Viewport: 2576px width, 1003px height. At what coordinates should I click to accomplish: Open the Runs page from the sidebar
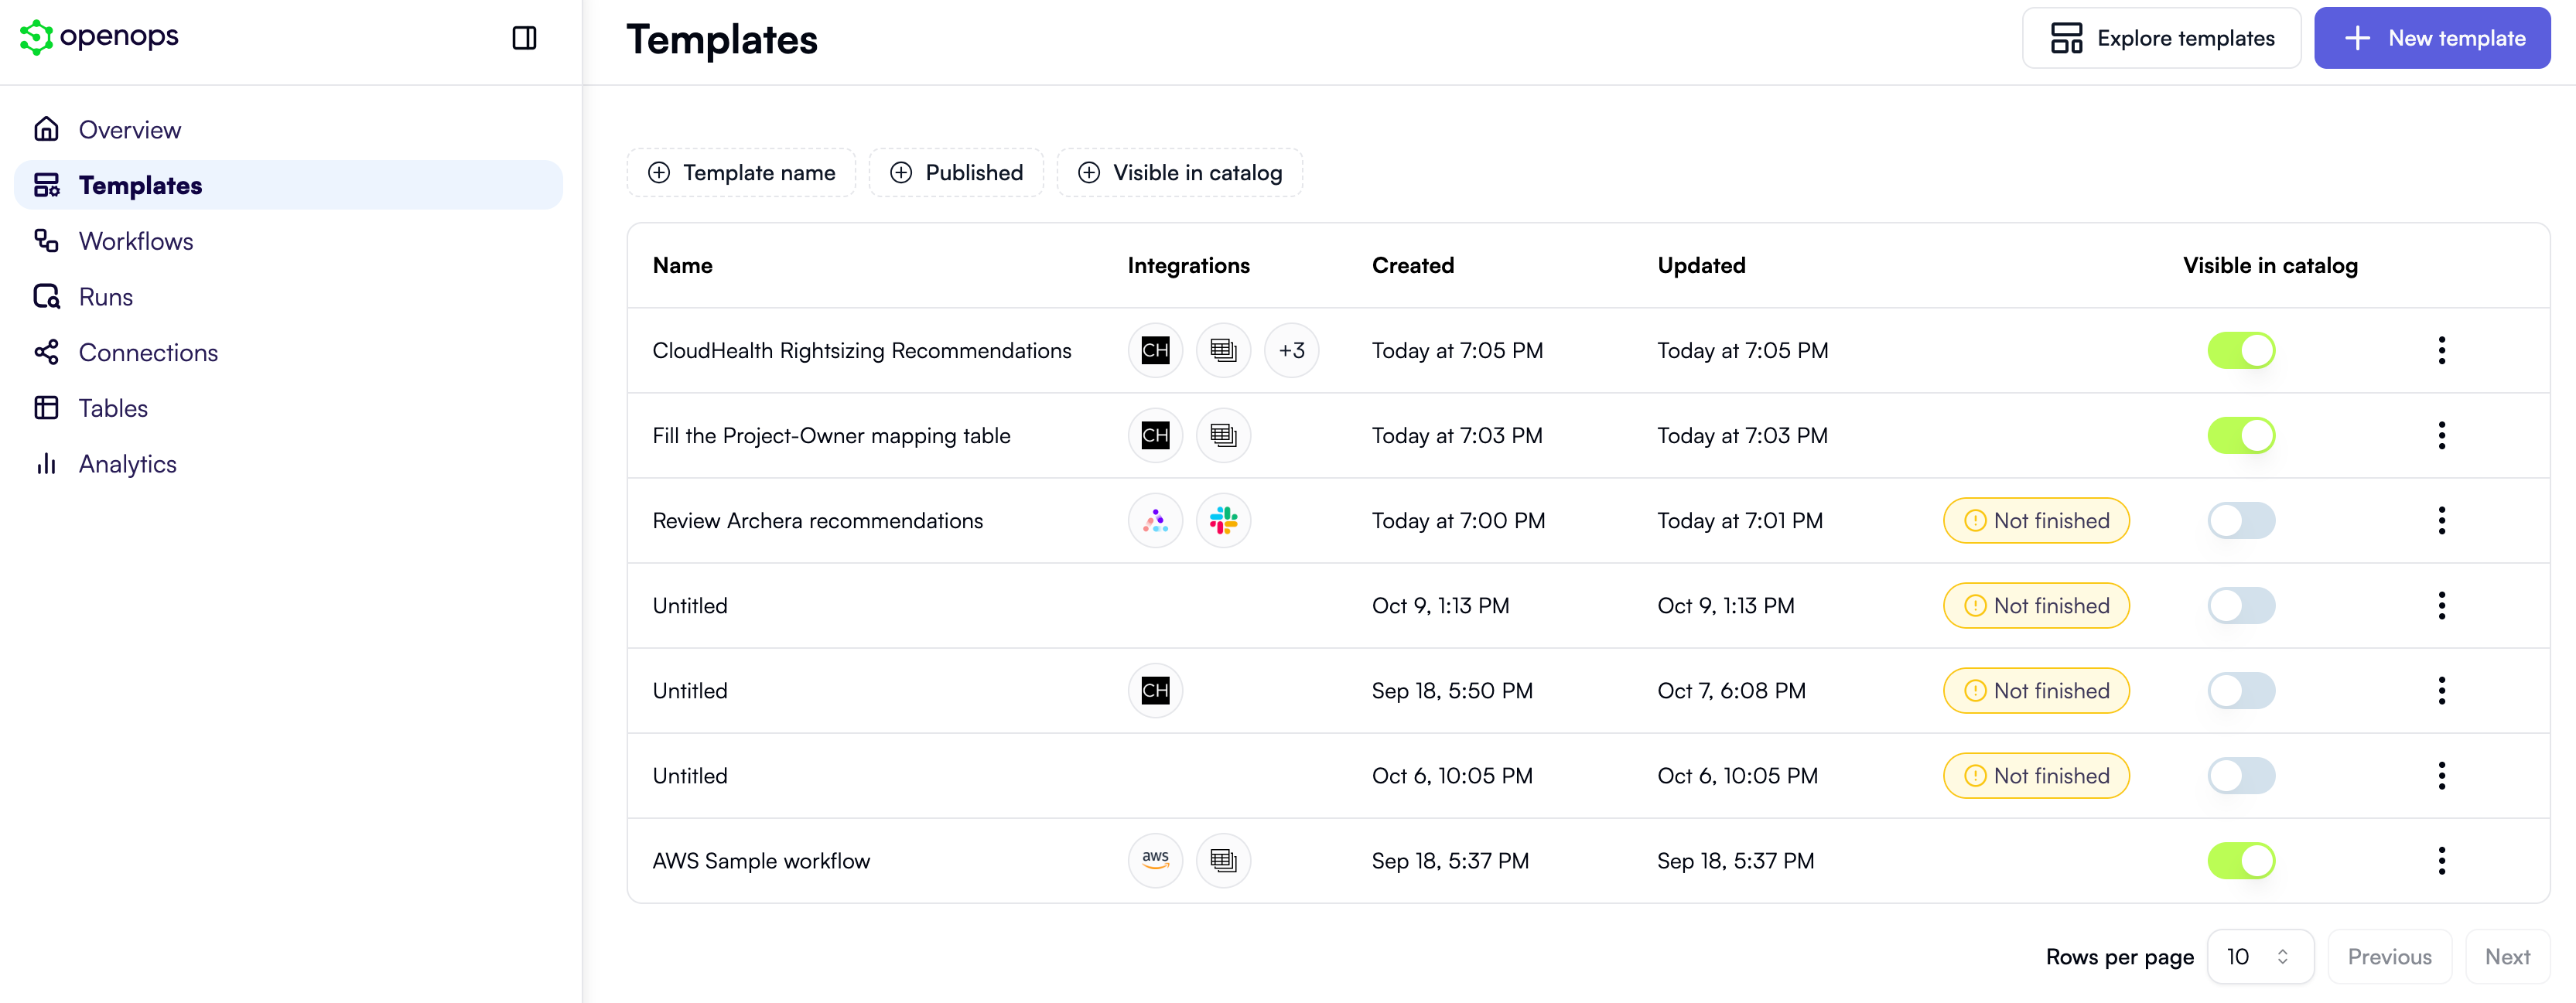[46, 296]
